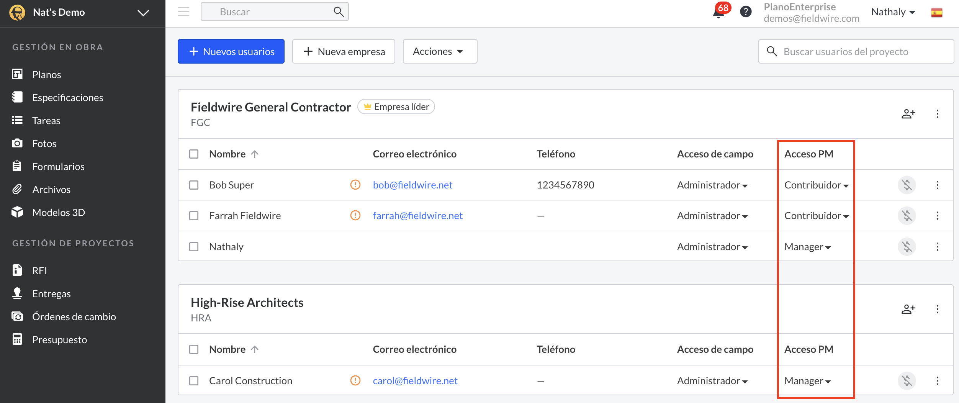Sort Fieldwire General Contractor by Nombre arrow
The width and height of the screenshot is (959, 403).
tap(255, 154)
